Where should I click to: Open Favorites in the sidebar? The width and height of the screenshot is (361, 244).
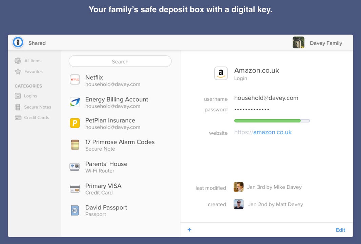33,72
